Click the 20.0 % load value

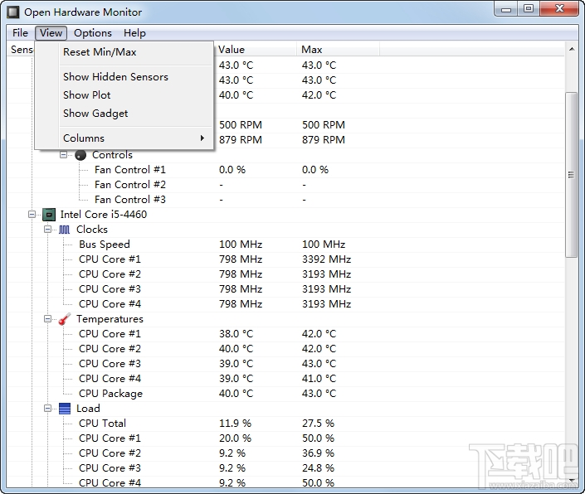(x=235, y=438)
